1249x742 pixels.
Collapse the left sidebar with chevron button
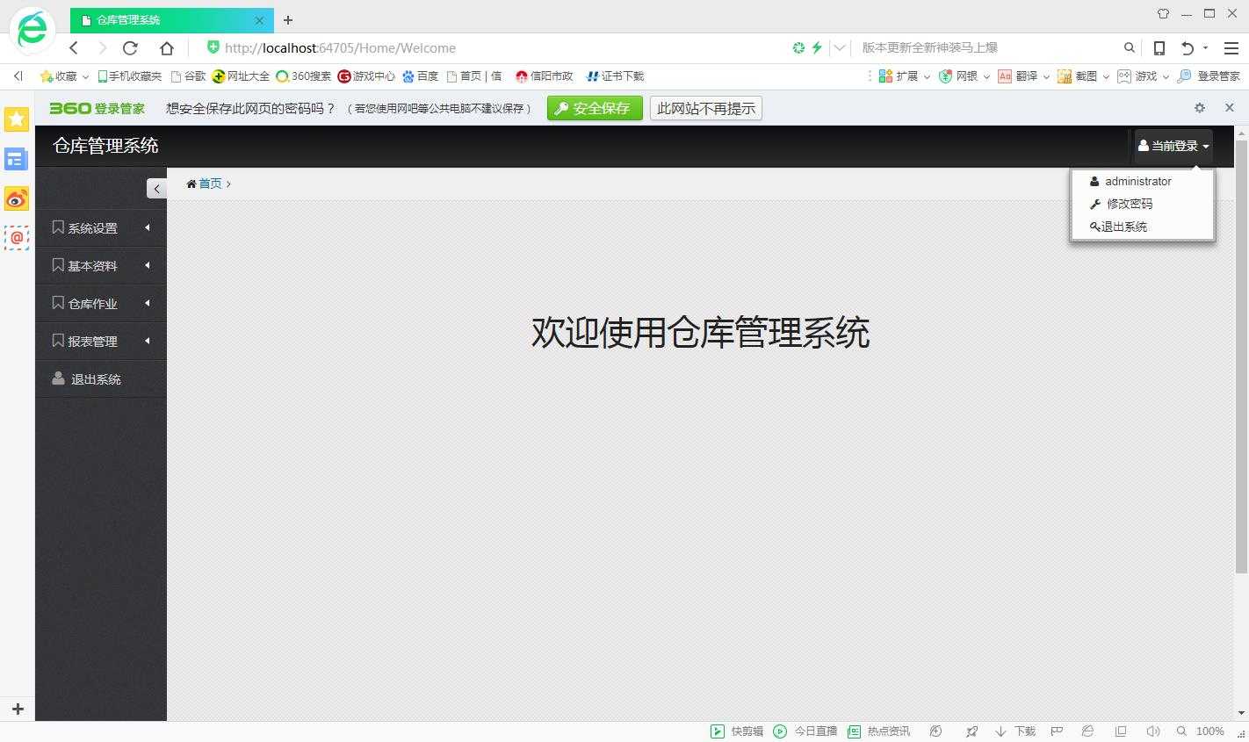click(156, 188)
